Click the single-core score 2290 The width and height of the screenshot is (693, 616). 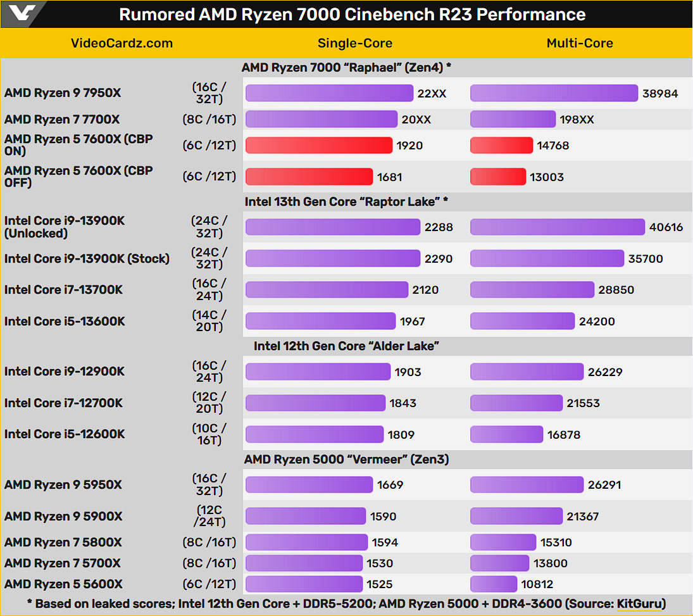click(439, 259)
